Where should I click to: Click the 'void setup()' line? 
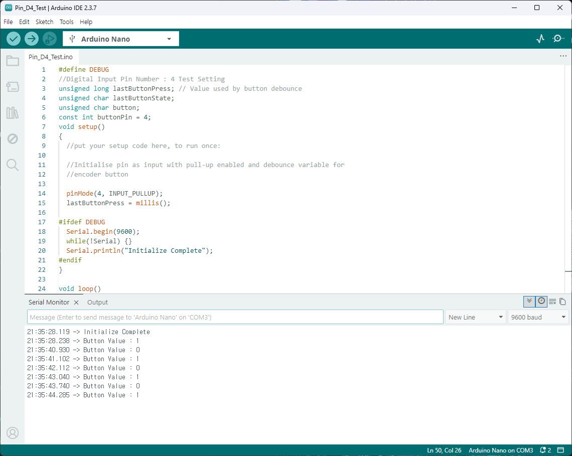coord(82,126)
